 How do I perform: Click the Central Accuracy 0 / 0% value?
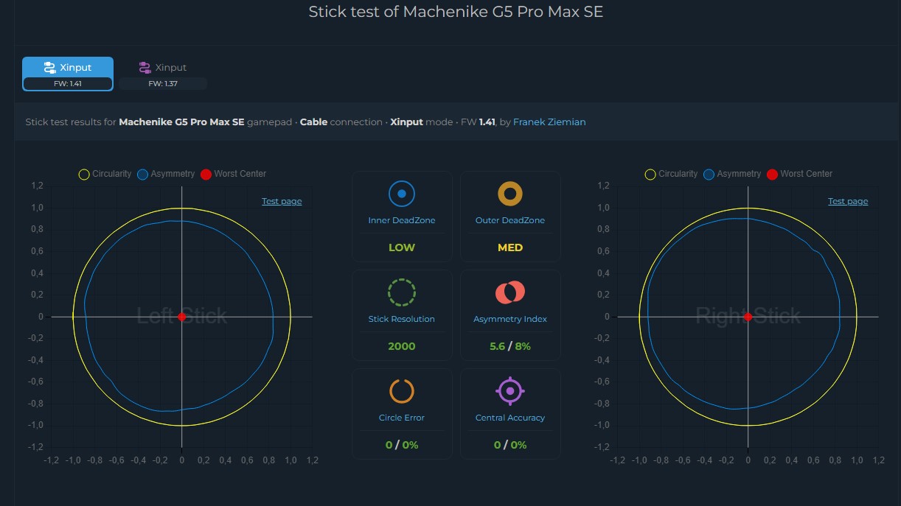click(510, 445)
